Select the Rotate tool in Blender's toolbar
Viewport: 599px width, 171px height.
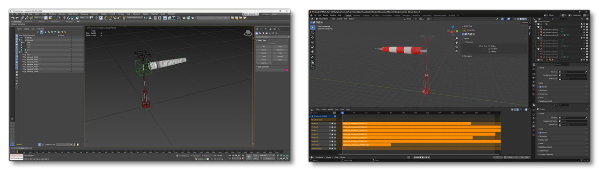[x=313, y=42]
